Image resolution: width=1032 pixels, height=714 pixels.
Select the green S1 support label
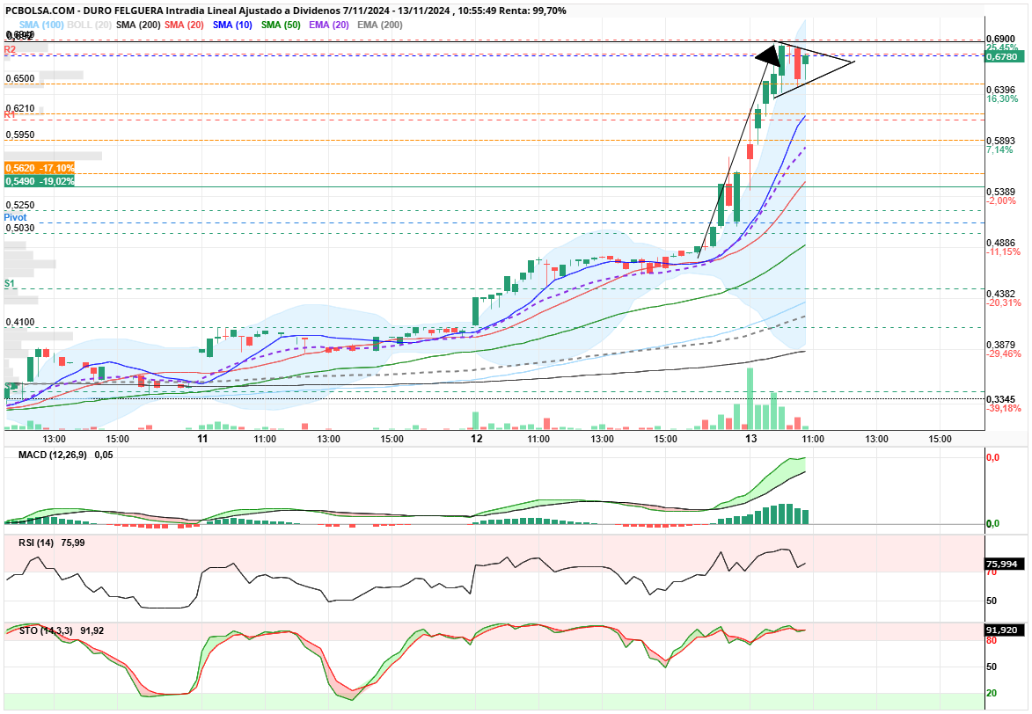[x=10, y=284]
